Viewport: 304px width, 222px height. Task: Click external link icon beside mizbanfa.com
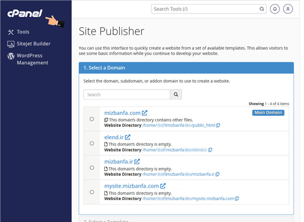click(x=145, y=113)
